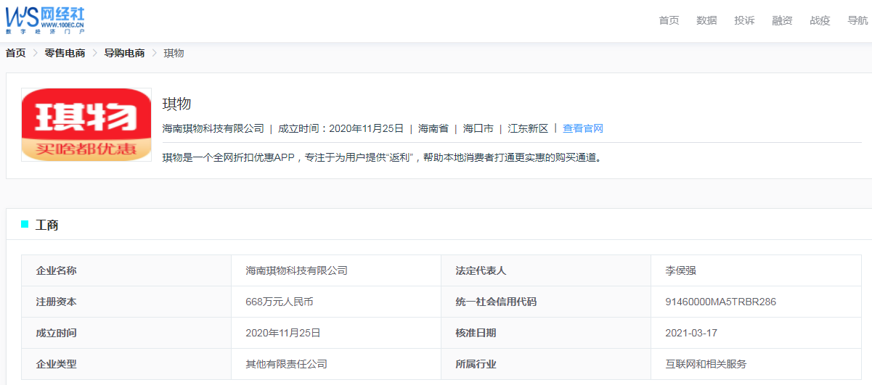This screenshot has width=872, height=385.
Task: Click 2020年11月25日 in the table
Action: [x=282, y=333]
